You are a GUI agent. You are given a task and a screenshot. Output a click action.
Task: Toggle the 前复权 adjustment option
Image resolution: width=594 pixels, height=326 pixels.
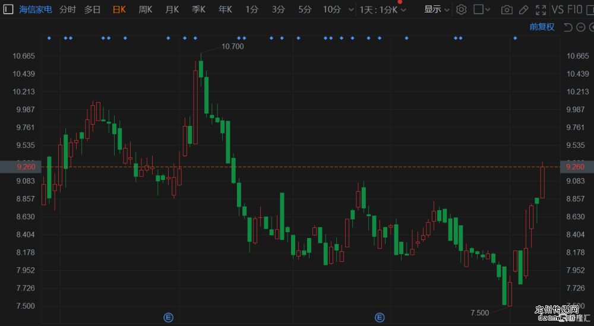tap(542, 27)
